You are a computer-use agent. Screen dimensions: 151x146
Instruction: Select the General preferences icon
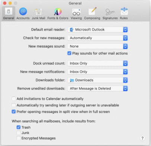(9, 13)
